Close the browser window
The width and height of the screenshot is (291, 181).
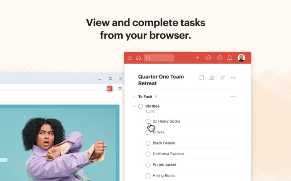coord(120,78)
